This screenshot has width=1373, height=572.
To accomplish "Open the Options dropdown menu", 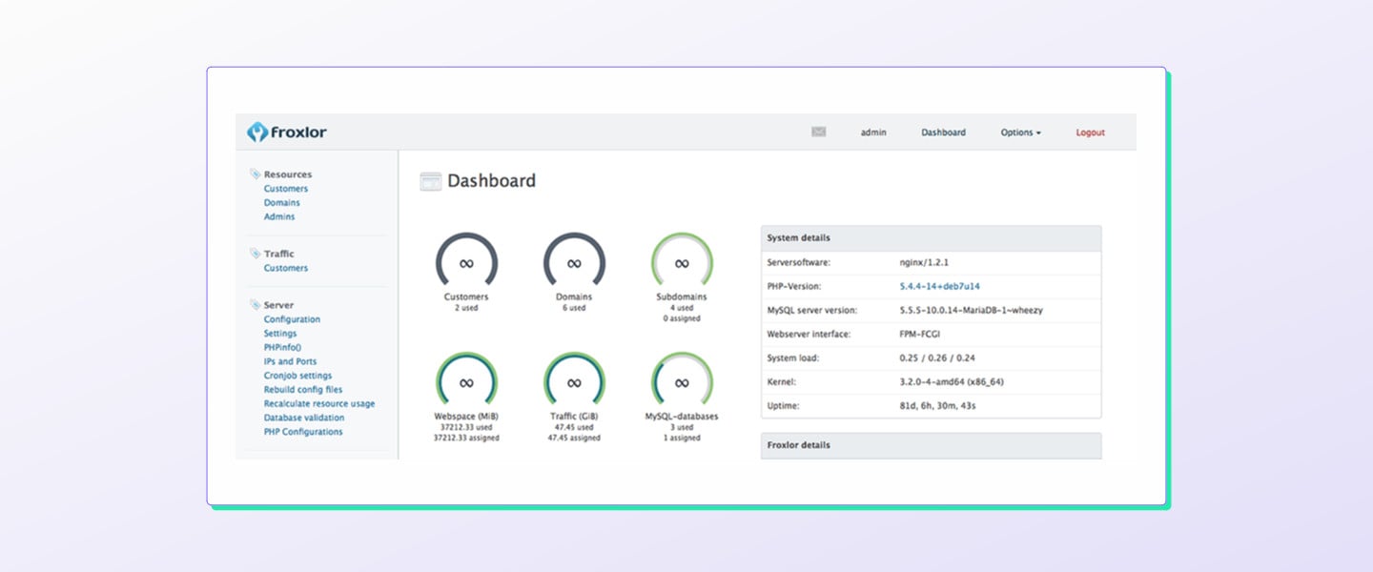I will click(x=1020, y=133).
